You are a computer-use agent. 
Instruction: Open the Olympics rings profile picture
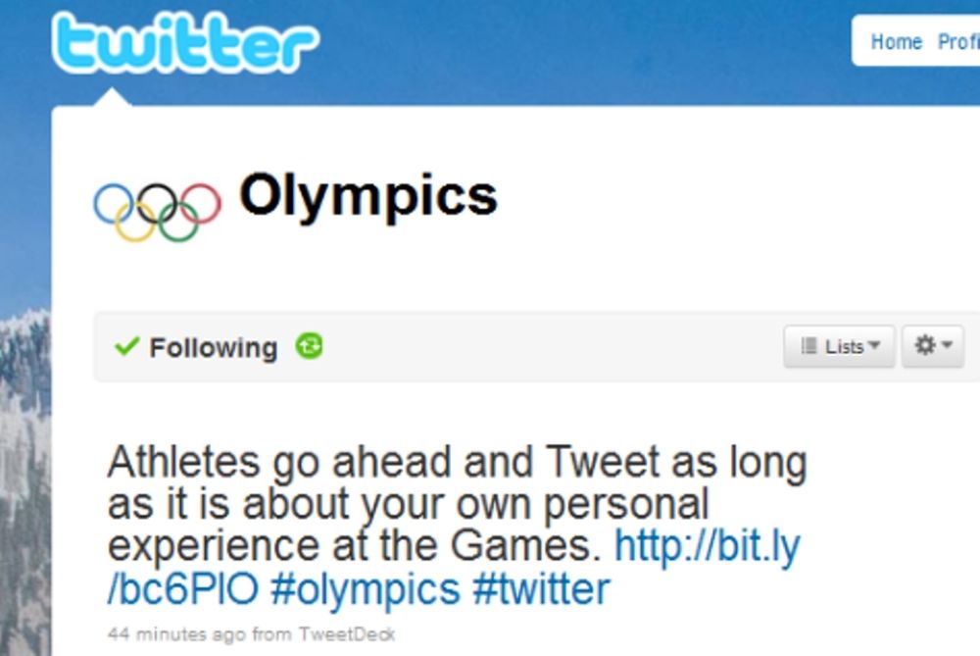(157, 212)
